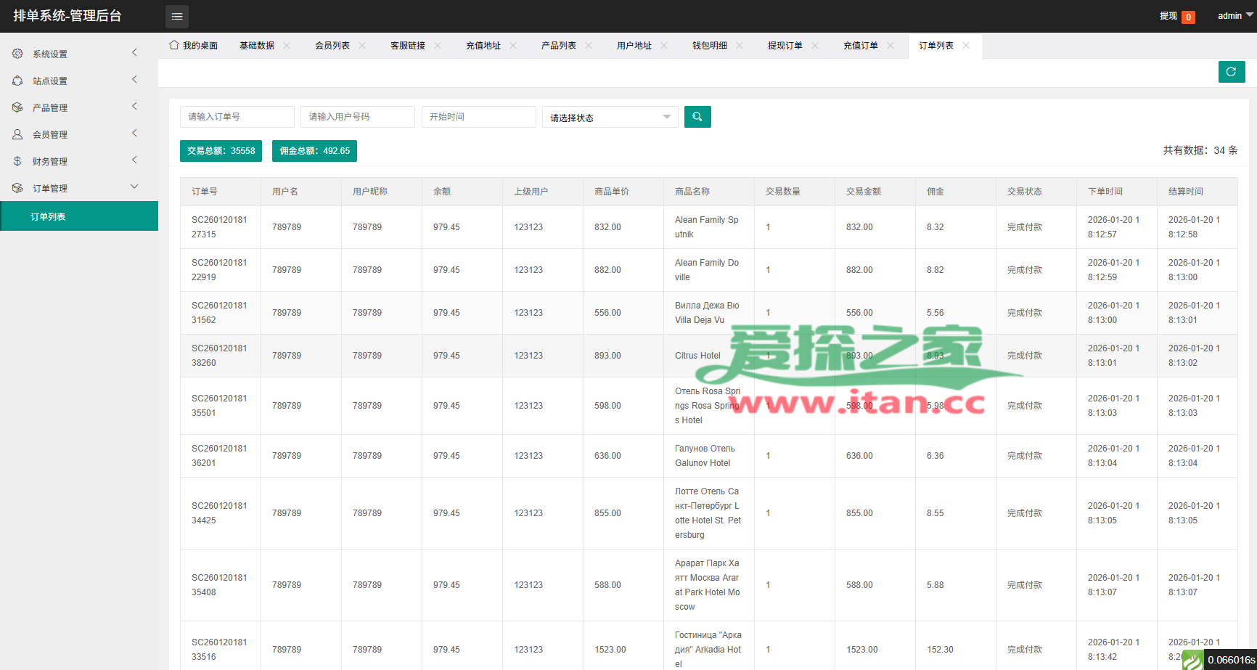This screenshot has height=670, width=1257.
Task: Switch to the 钱包明细 tab
Action: point(709,46)
